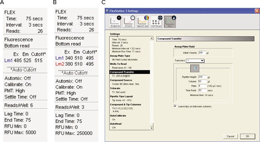The image size is (260, 142).
Task: Click 'Tip Area: A1 - H12' entry
Action: click(x=121, y=100)
